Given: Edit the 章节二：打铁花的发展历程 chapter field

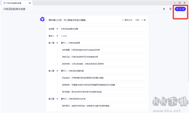Looking at the screenshot, I should (x=103, y=71).
